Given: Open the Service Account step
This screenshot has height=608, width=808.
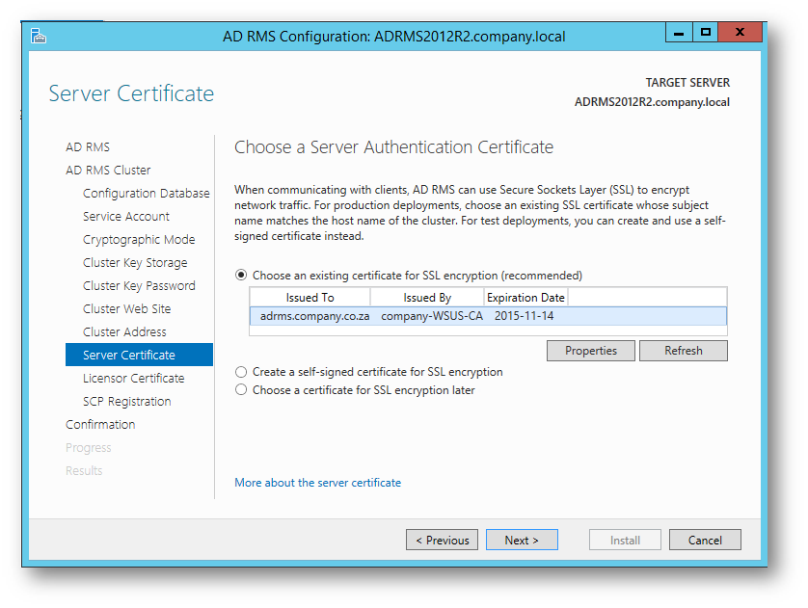Looking at the screenshot, I should [126, 216].
